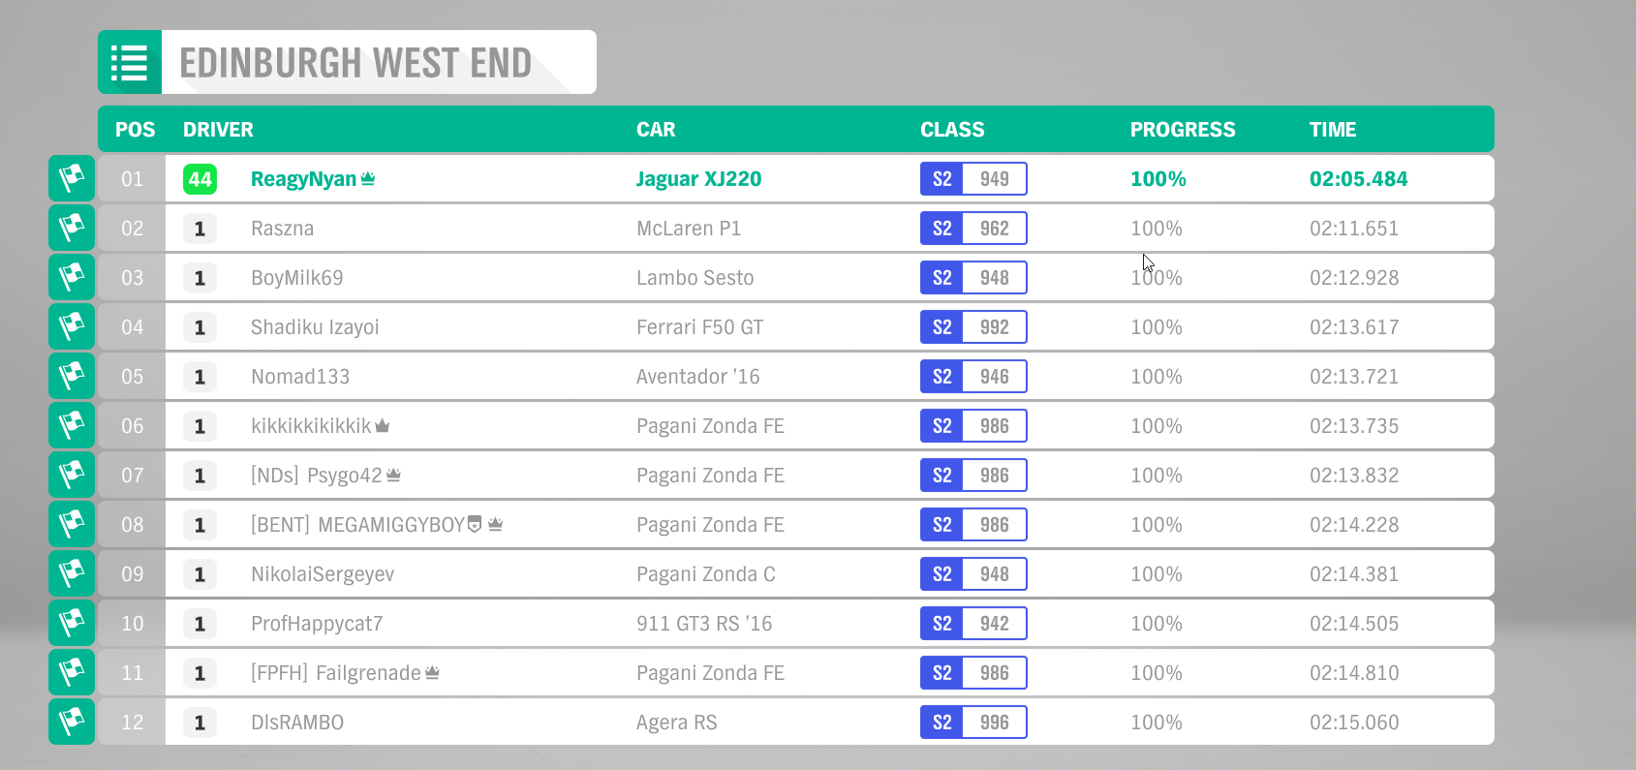
Task: Click the PROGRESS column header
Action: [x=1183, y=130]
